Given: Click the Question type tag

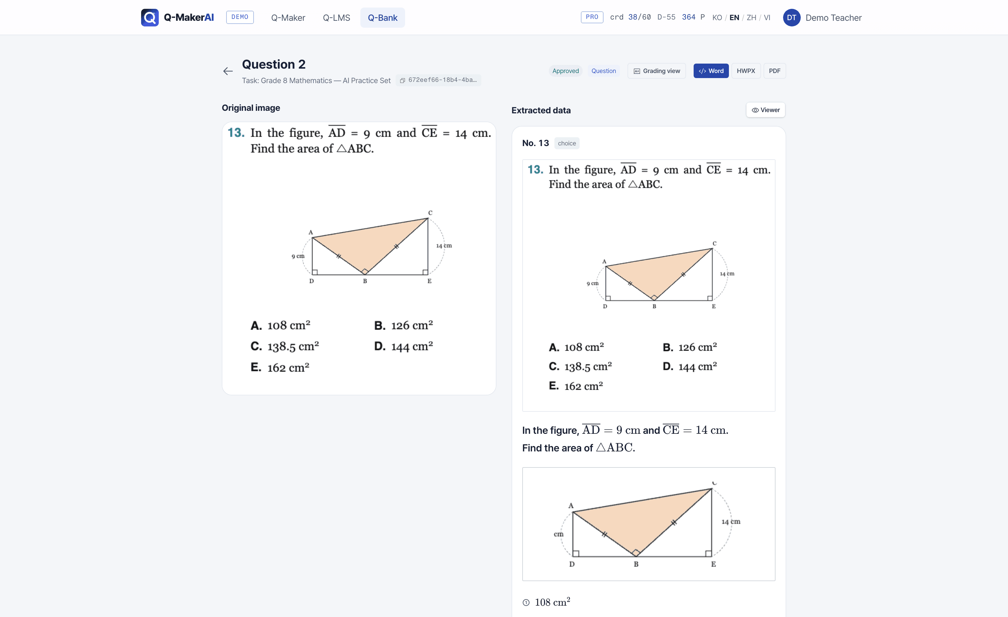Looking at the screenshot, I should tap(604, 71).
